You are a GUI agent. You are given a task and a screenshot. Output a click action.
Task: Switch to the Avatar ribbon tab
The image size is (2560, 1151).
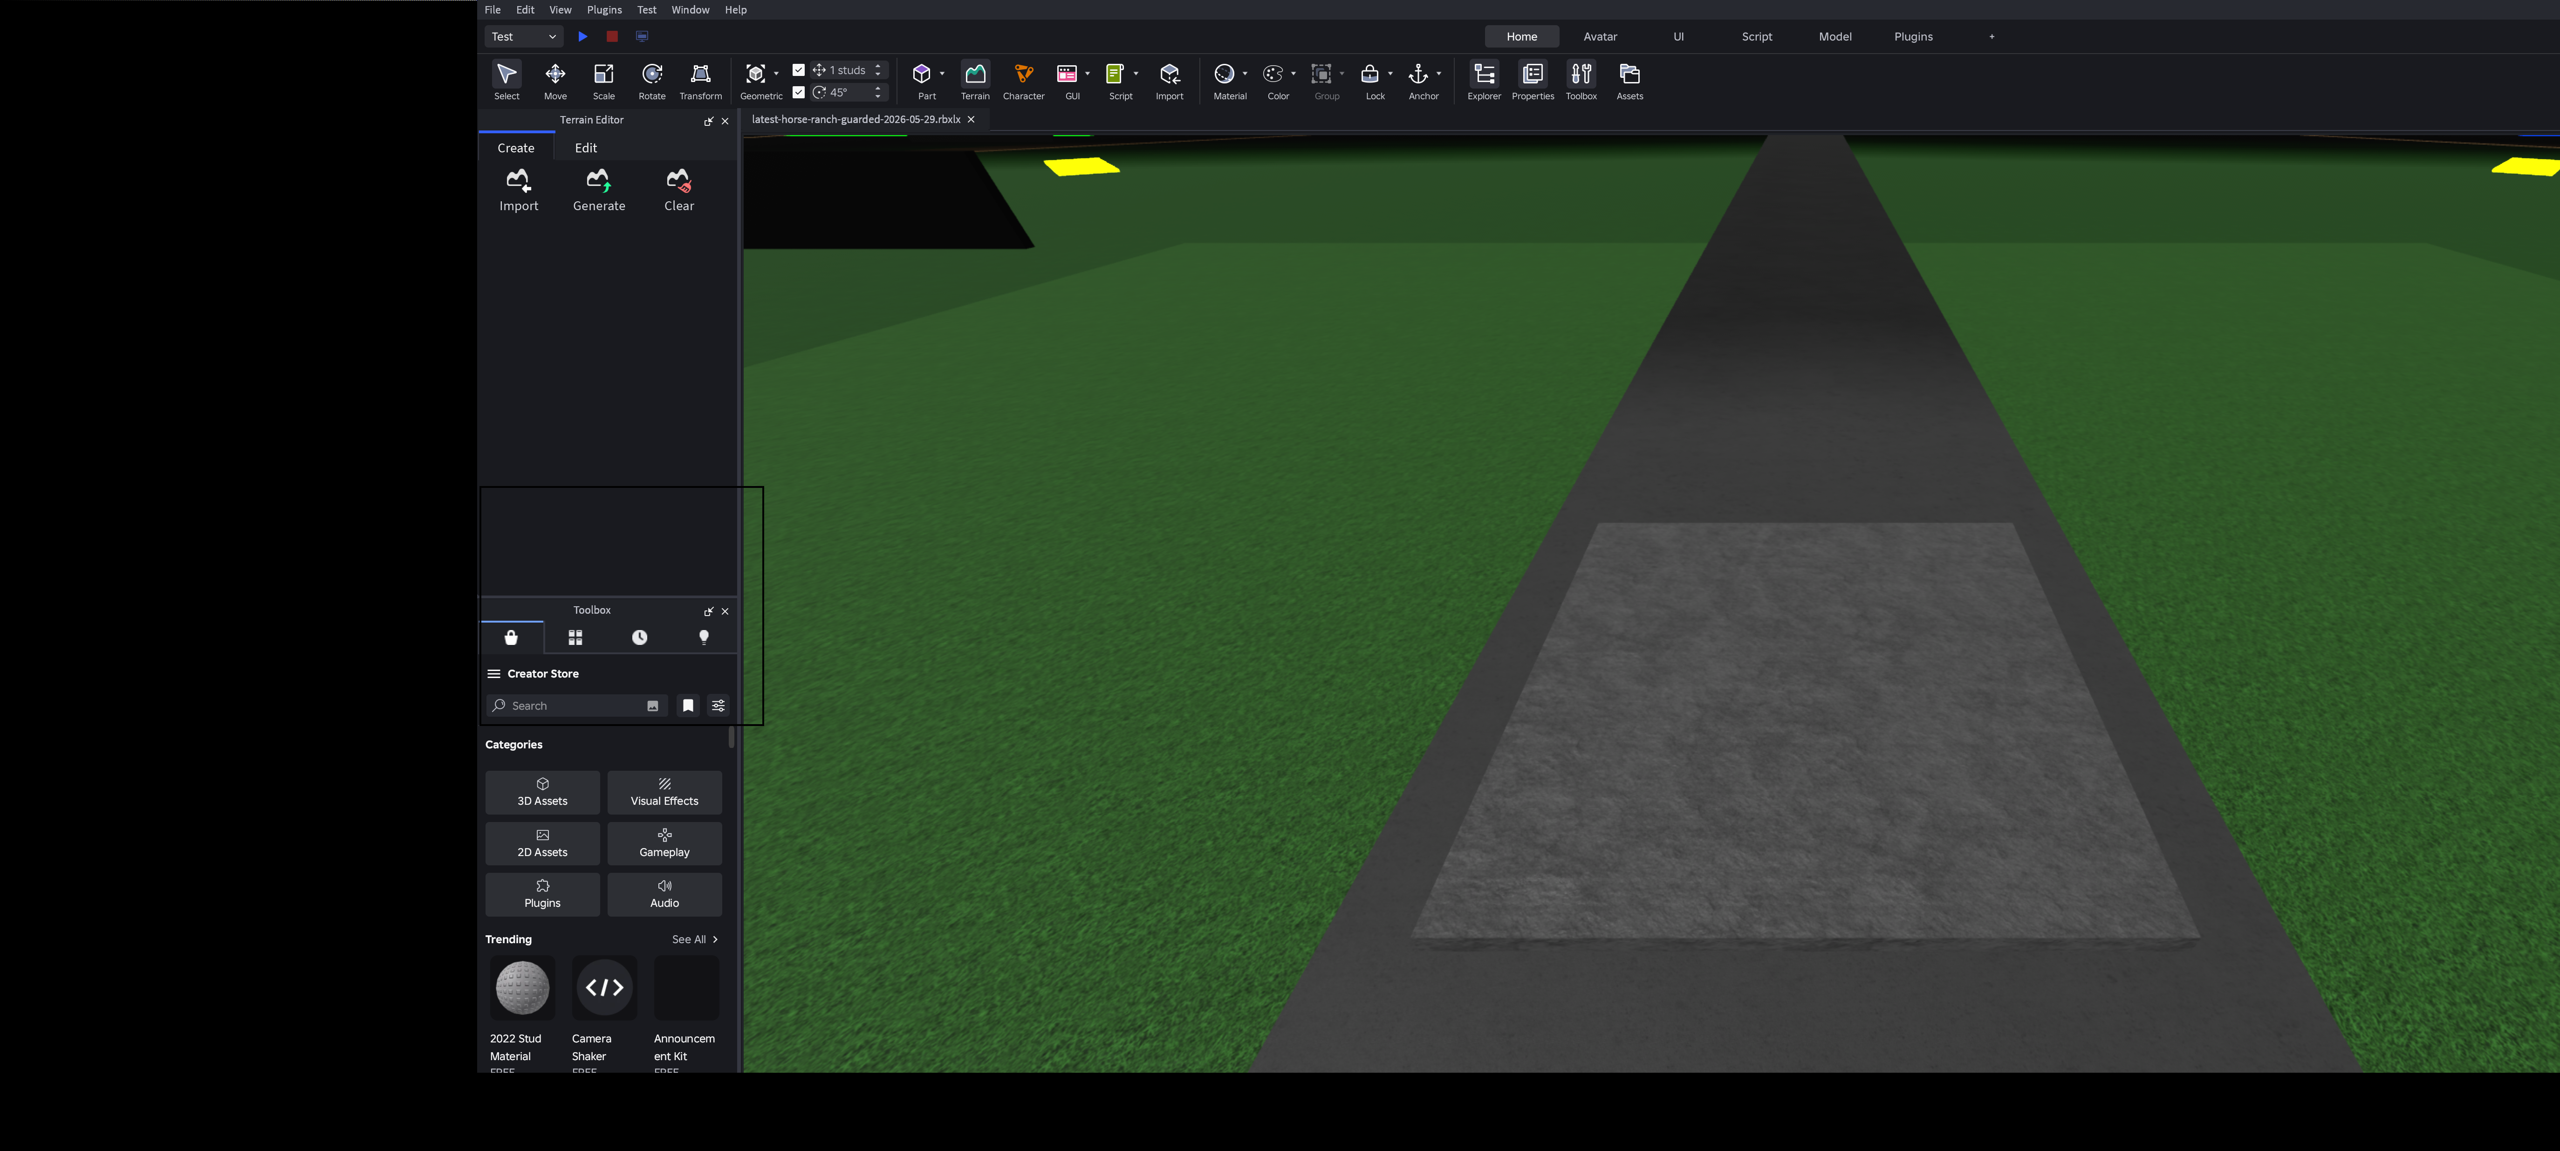pyautogui.click(x=1600, y=37)
